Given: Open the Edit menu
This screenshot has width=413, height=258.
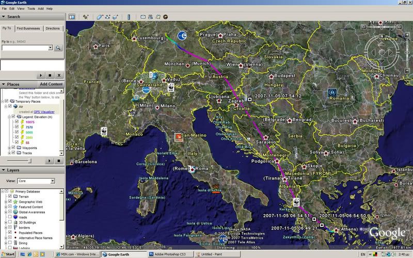Looking at the screenshot, I should click(12, 9).
